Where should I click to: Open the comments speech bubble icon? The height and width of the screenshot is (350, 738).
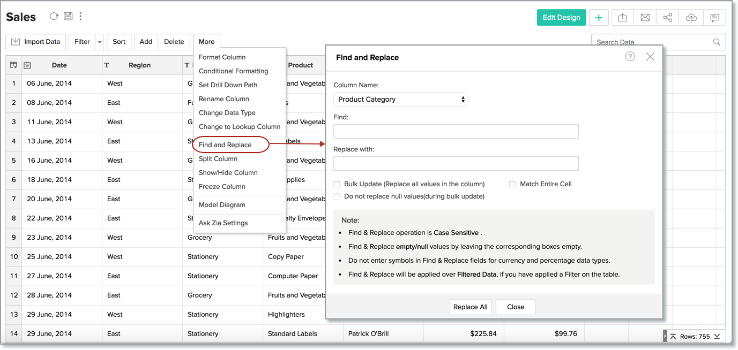coord(714,18)
